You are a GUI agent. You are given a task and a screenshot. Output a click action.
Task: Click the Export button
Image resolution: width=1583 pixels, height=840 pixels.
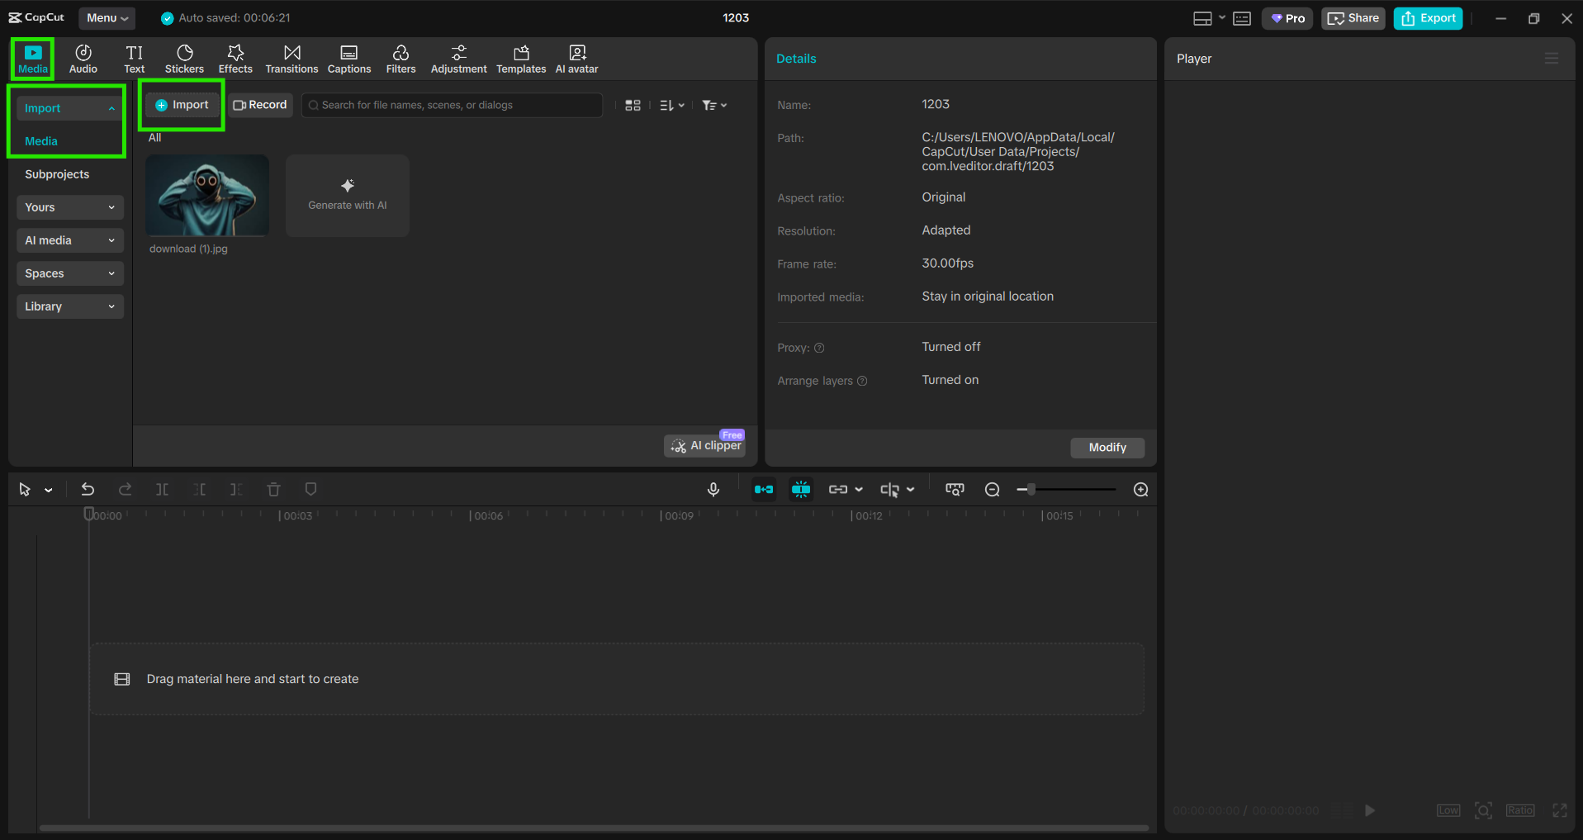pos(1428,18)
